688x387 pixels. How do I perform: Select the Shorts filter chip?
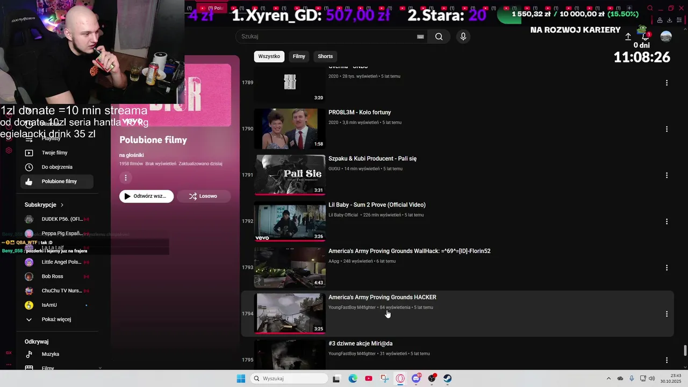pos(325,56)
